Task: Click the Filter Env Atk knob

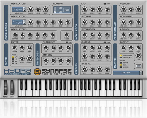Action: 46,48
